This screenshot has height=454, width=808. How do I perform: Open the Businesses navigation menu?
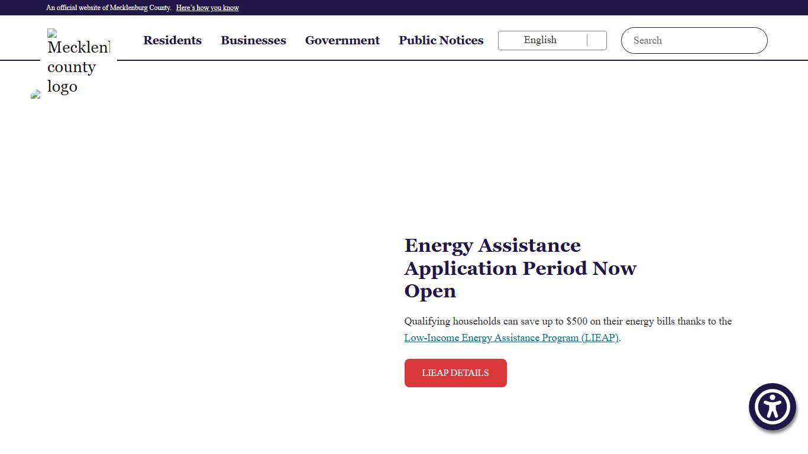253,40
